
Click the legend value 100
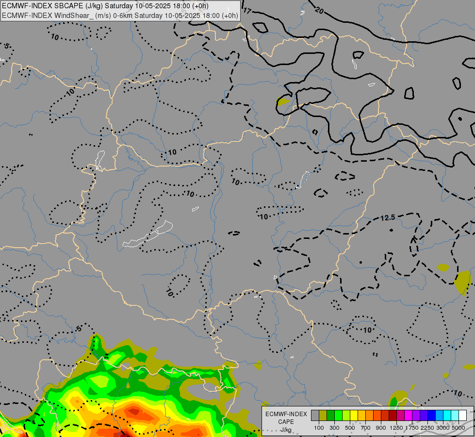point(319,428)
